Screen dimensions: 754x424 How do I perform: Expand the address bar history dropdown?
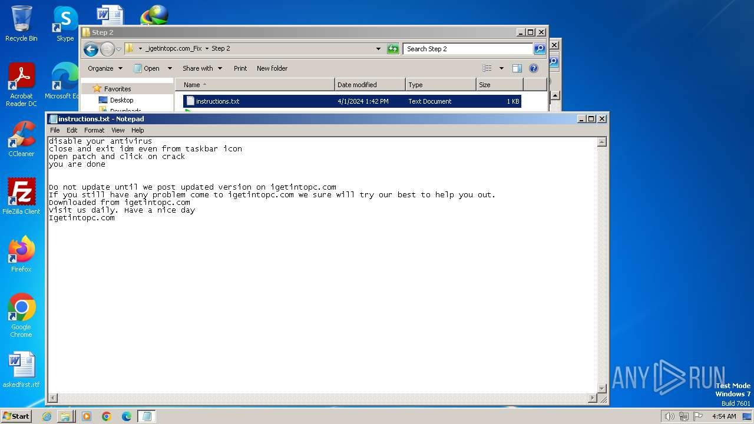point(378,49)
